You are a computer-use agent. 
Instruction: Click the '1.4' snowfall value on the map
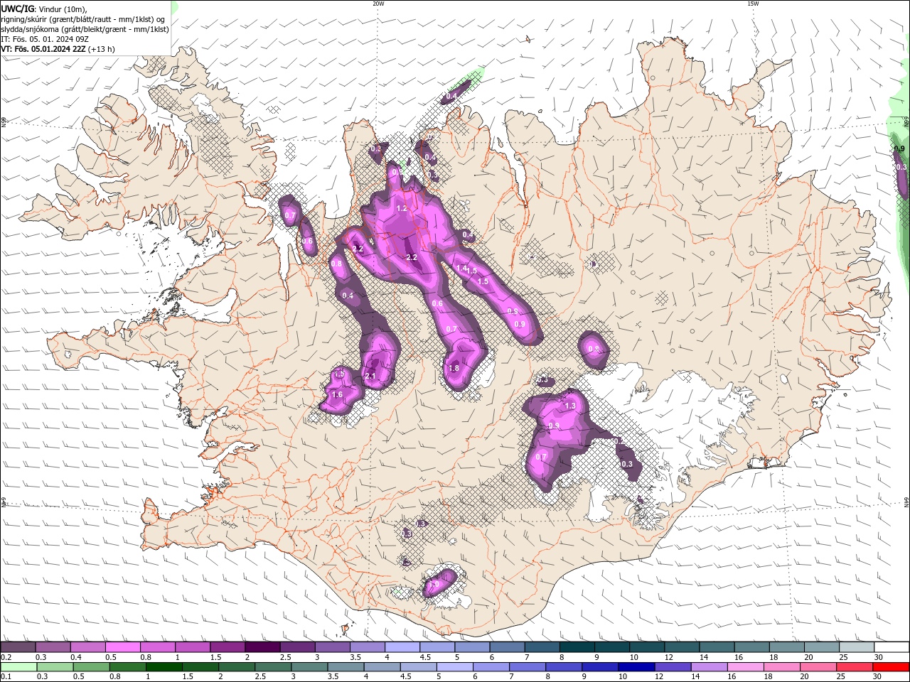[461, 269]
